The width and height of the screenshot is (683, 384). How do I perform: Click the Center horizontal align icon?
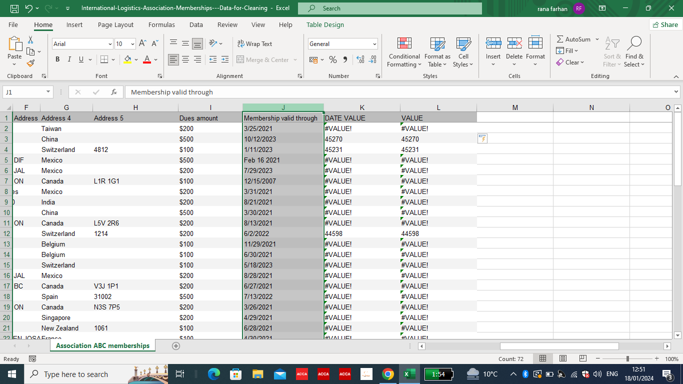(x=185, y=59)
